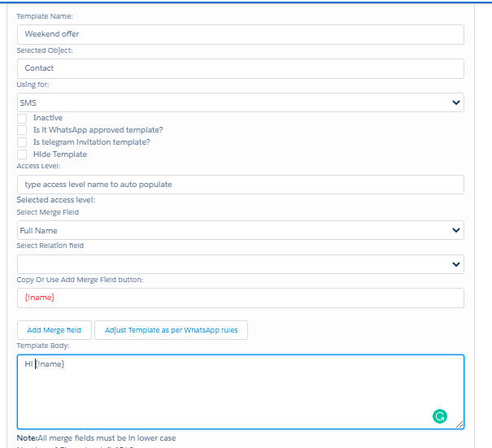
Task: Click 'Adjust Template as per WhatsApp rules'
Action: click(171, 330)
